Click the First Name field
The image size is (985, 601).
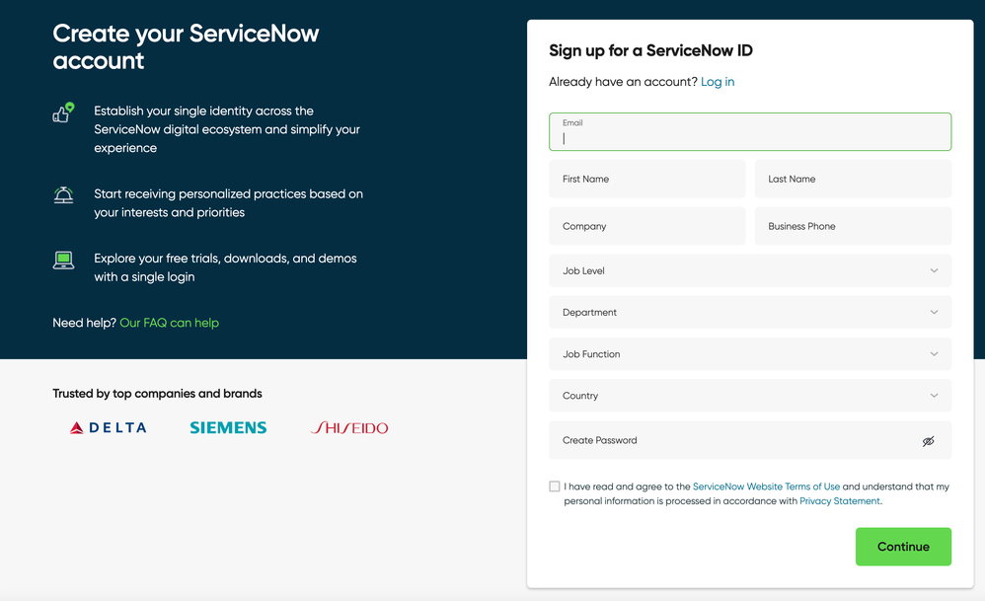point(647,179)
